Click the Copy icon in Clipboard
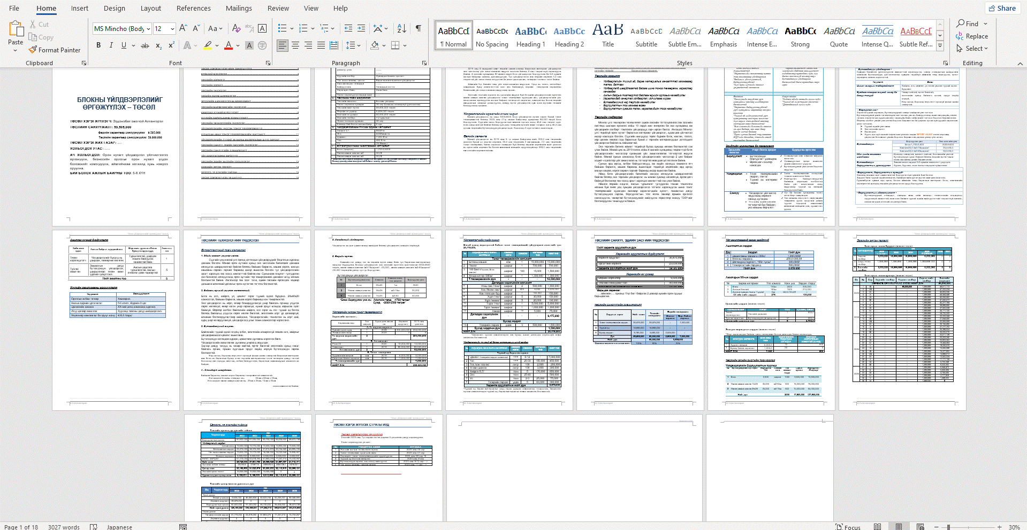 [33, 37]
